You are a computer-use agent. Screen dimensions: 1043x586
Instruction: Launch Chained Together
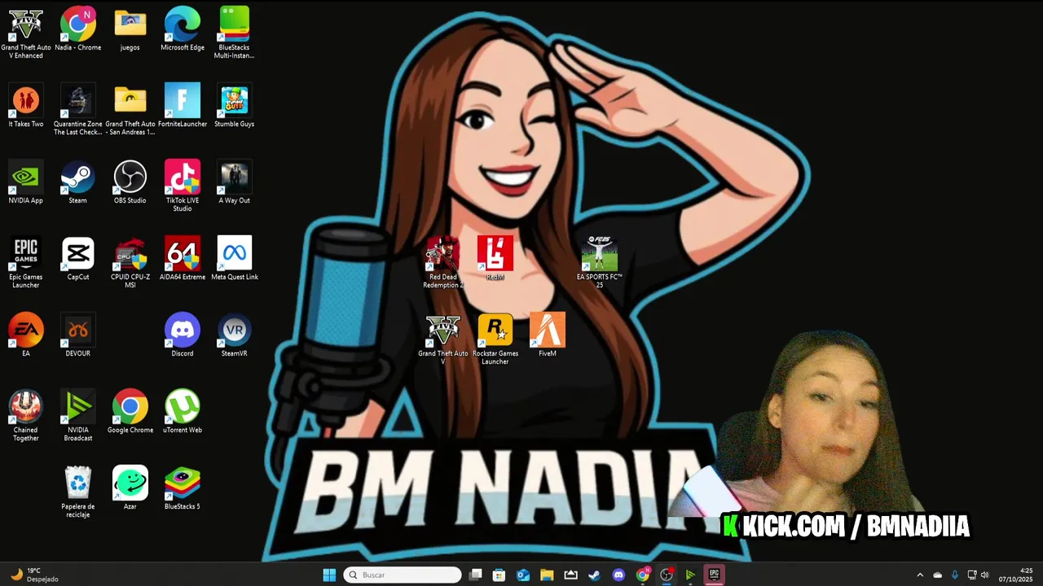(x=26, y=416)
